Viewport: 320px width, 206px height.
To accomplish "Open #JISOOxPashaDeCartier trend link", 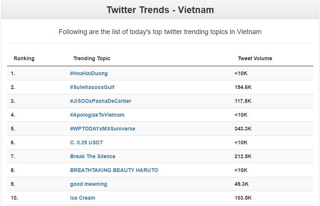I will click(x=101, y=101).
